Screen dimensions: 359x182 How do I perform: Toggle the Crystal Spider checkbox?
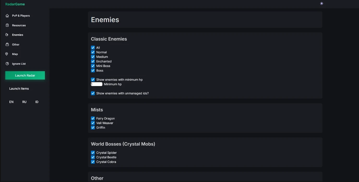93,153
